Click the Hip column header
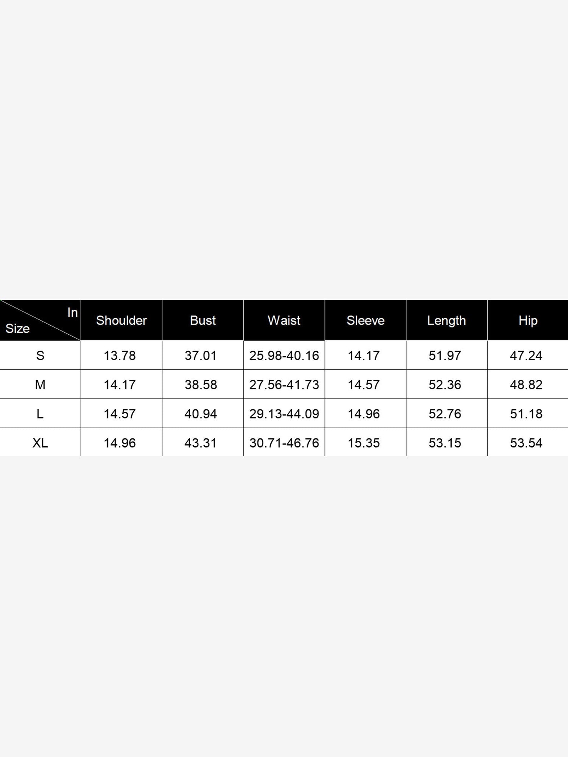The height and width of the screenshot is (757, 568). click(528, 321)
